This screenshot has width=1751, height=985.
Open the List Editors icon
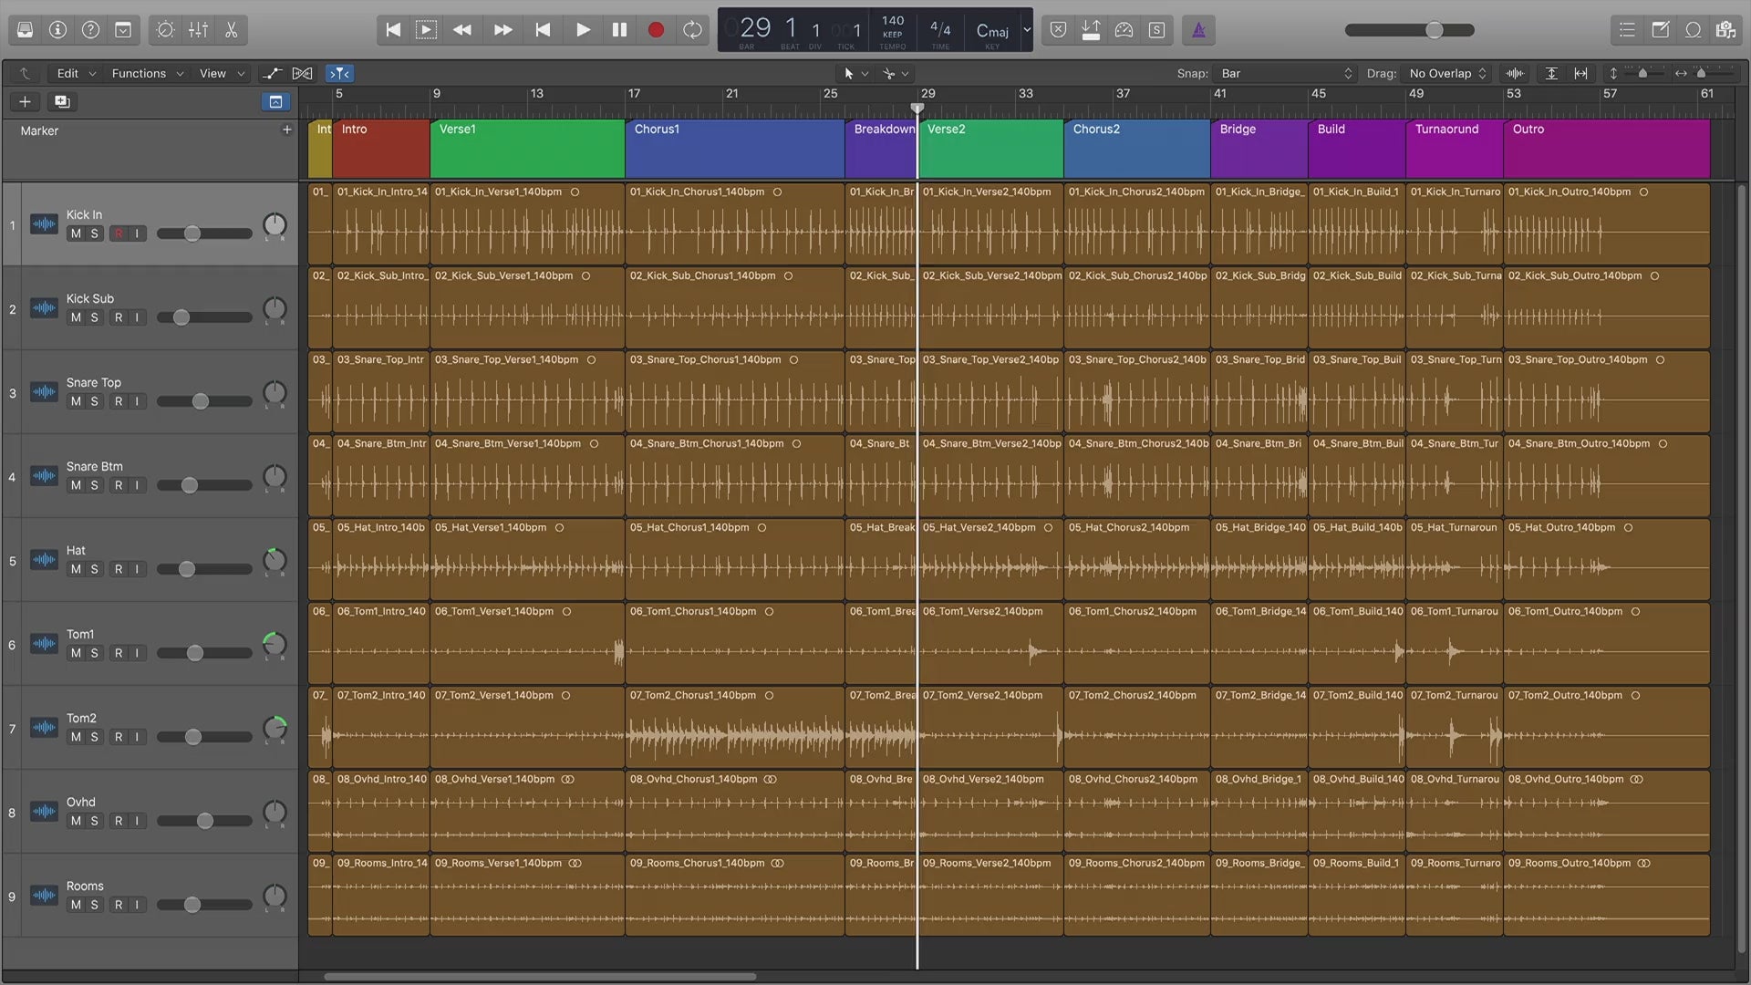click(1627, 30)
